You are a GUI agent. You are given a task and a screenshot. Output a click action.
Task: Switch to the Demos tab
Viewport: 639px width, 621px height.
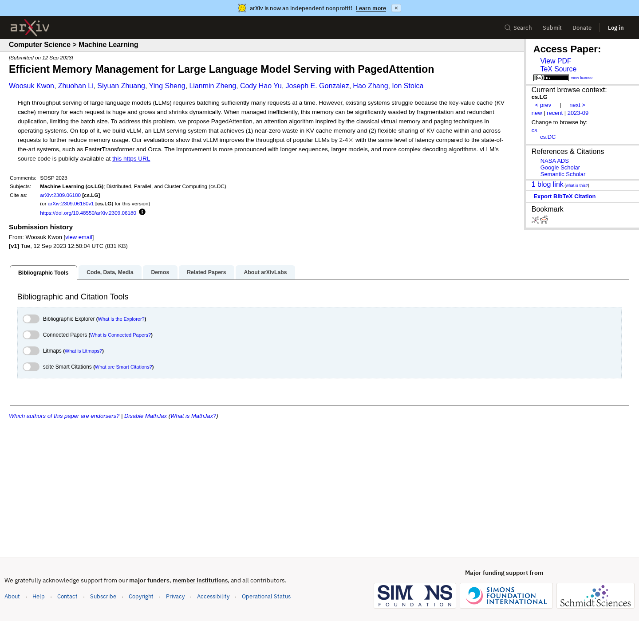(160, 272)
